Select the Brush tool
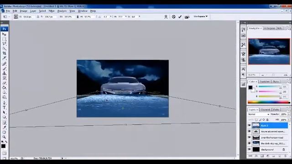The image size is (292, 164). [4, 69]
